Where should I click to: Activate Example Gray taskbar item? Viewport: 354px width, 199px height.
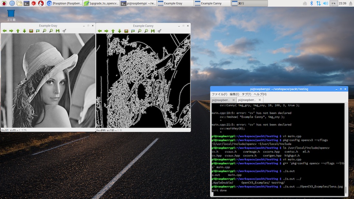coord(176,3)
